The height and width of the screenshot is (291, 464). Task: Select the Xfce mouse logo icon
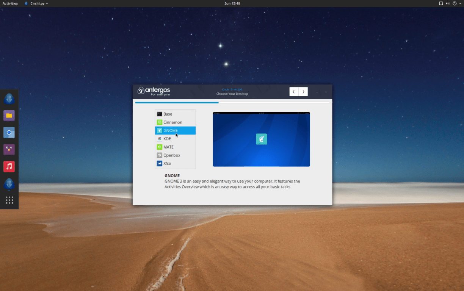coord(160,163)
